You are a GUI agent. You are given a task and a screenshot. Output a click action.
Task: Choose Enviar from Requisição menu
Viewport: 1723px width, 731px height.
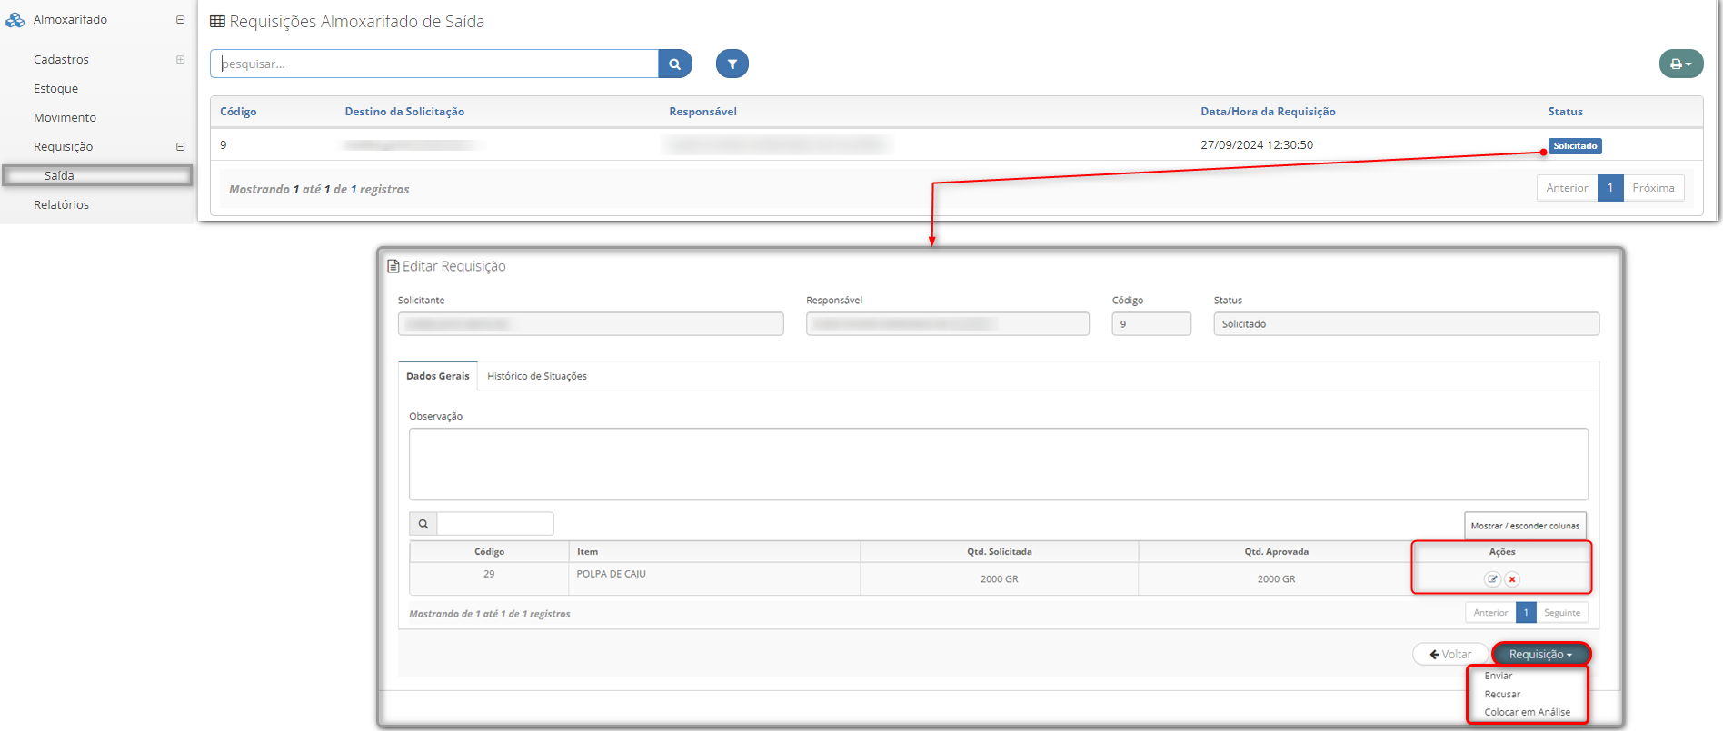[1499, 676]
